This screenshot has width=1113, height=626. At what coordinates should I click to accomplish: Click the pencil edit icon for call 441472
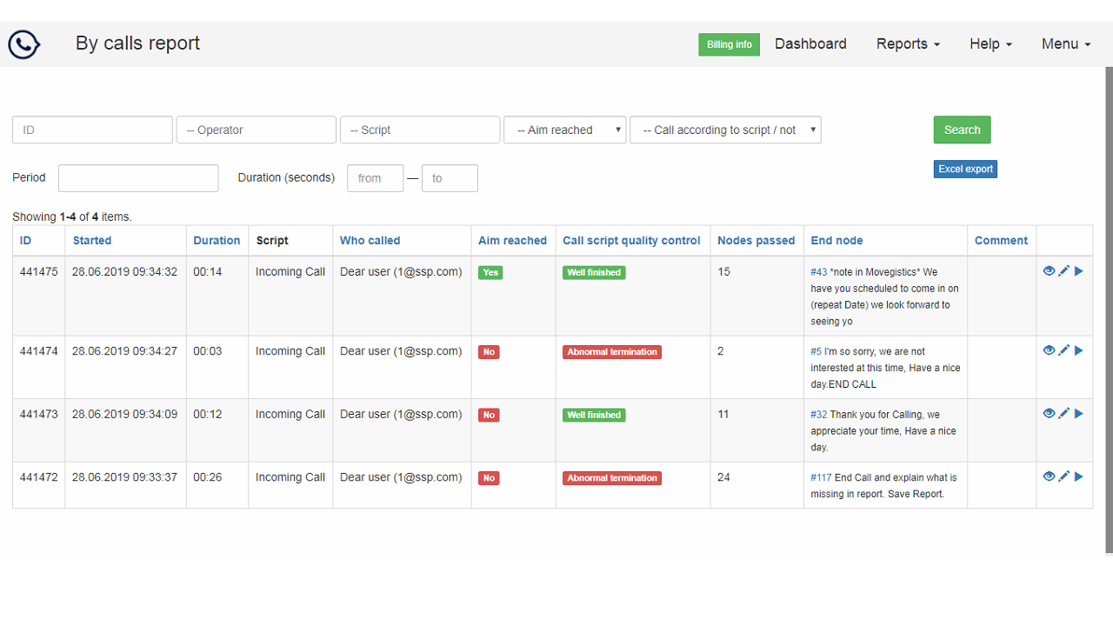tap(1063, 476)
